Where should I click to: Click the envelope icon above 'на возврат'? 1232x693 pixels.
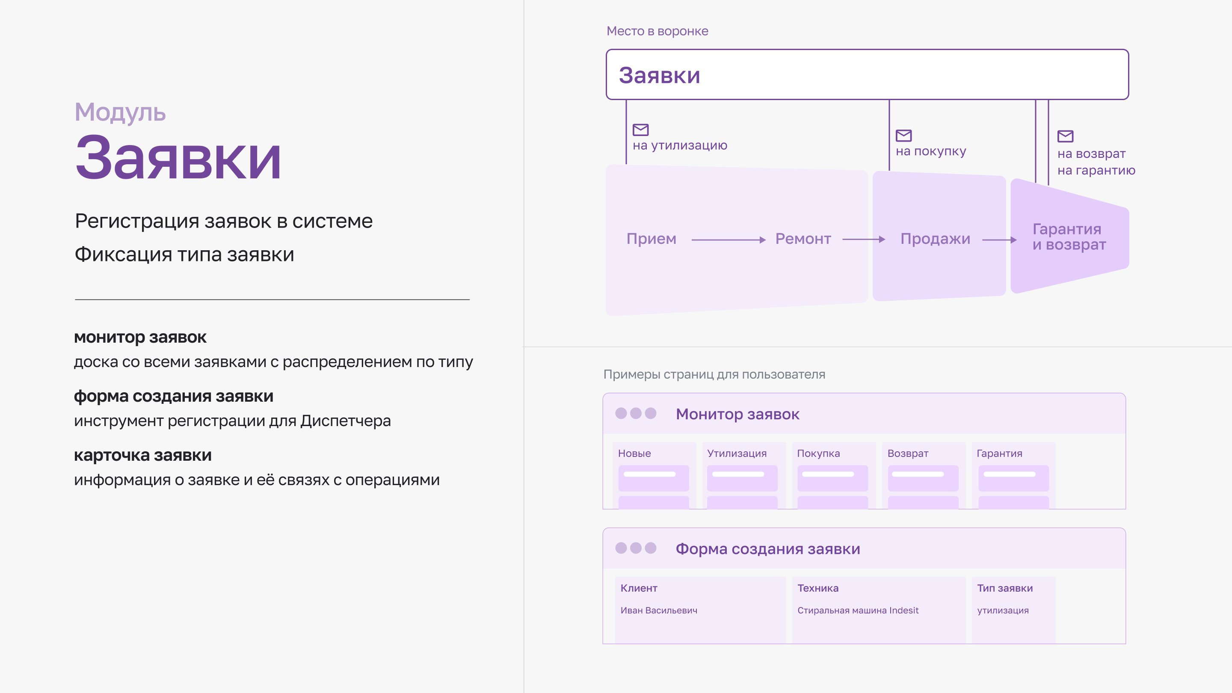pos(1065,136)
